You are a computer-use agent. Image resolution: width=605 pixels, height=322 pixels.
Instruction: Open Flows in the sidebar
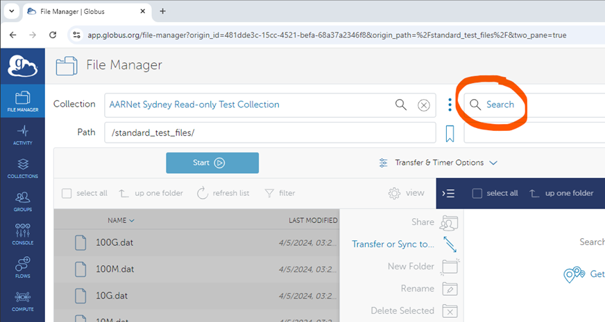click(x=23, y=268)
